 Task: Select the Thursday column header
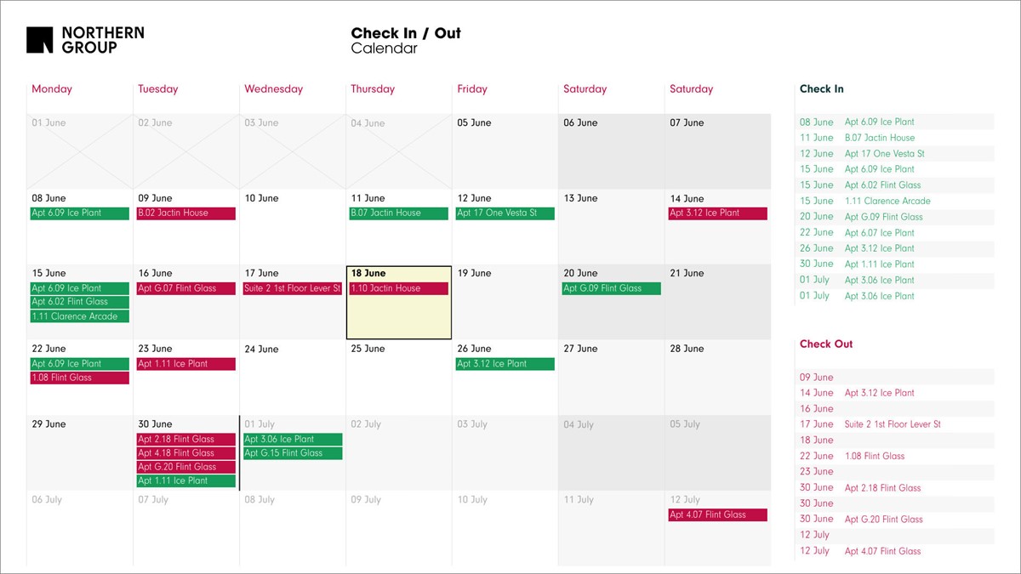pyautogui.click(x=373, y=89)
